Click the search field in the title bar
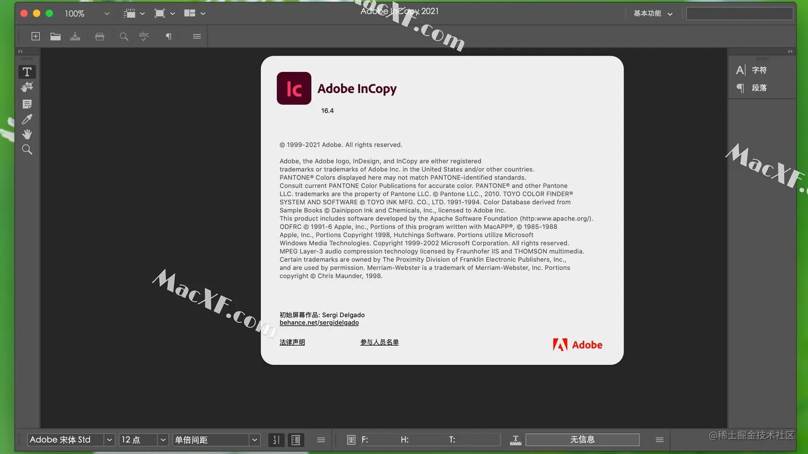This screenshot has width=808, height=454. tap(739, 13)
